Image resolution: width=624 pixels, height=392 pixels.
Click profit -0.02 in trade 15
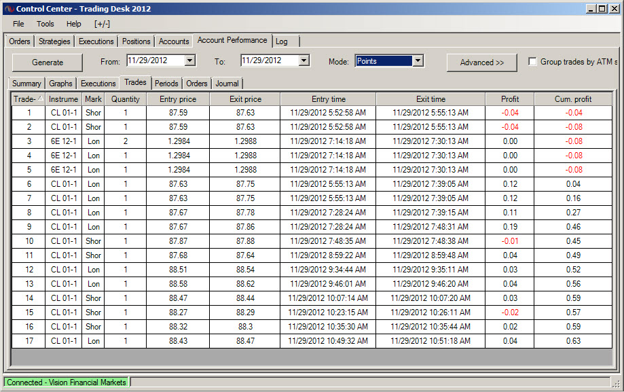pyautogui.click(x=510, y=313)
